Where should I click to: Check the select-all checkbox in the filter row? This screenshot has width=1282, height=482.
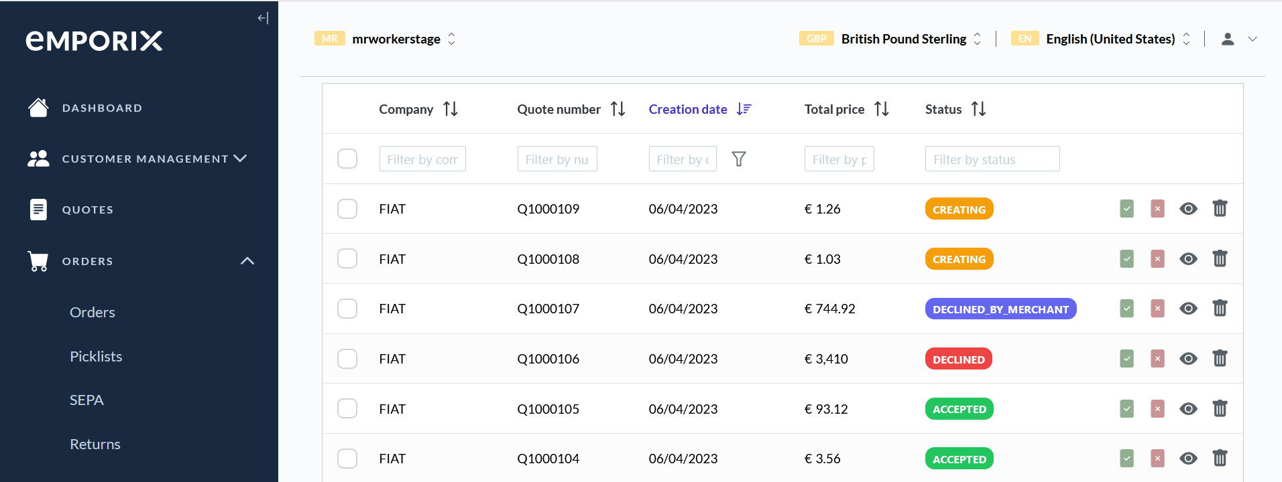[x=347, y=159]
